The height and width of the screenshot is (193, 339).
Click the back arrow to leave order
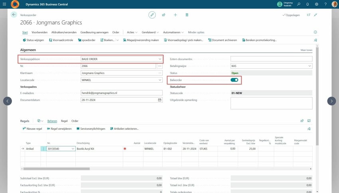pyautogui.click(x=14, y=15)
